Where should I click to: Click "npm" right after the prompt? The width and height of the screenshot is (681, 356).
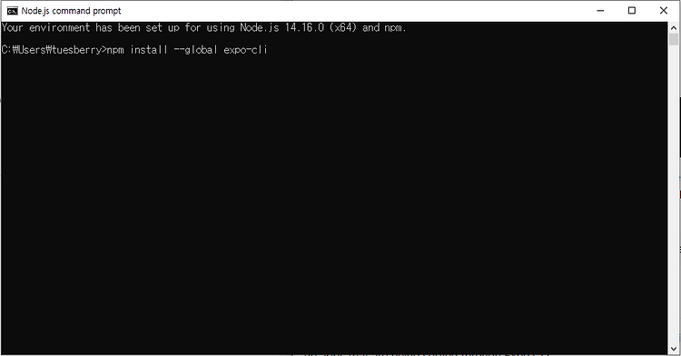pyautogui.click(x=115, y=50)
